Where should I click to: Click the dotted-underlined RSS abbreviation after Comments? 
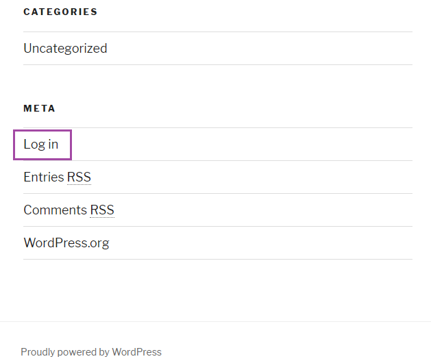(x=102, y=210)
